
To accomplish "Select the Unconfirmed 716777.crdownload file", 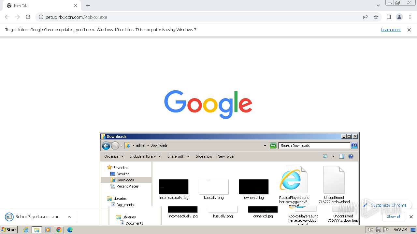I will [x=334, y=184].
